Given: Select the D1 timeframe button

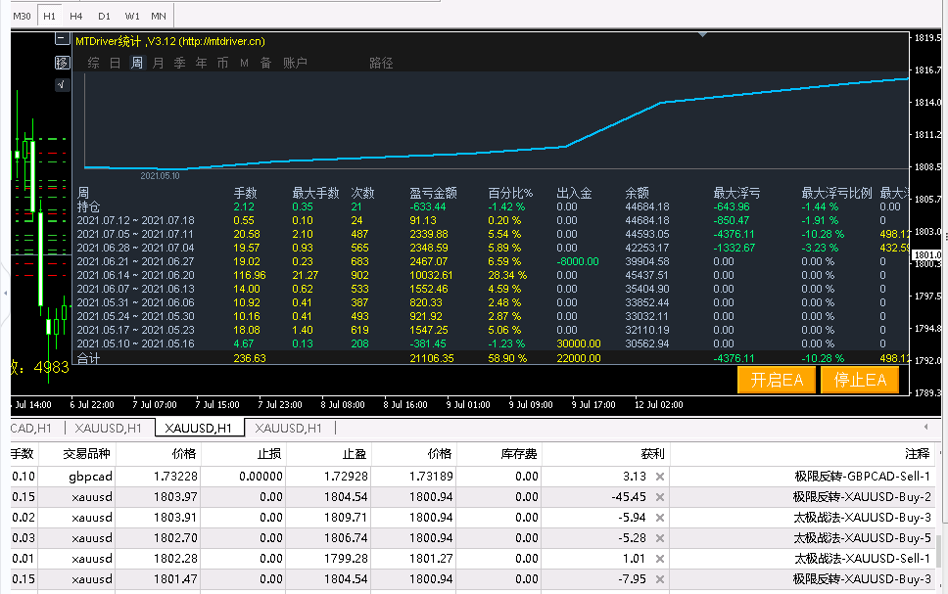Looking at the screenshot, I should pos(104,16).
